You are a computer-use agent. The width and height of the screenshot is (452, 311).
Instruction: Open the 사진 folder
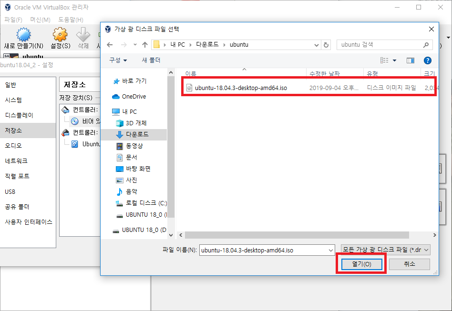point(126,180)
